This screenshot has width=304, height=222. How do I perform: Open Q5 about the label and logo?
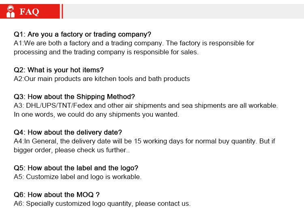click(x=76, y=168)
